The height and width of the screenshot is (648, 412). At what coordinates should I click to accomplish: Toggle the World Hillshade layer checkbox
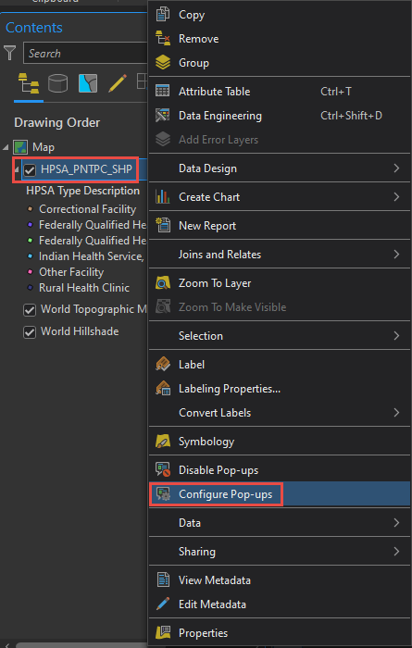[x=30, y=331]
